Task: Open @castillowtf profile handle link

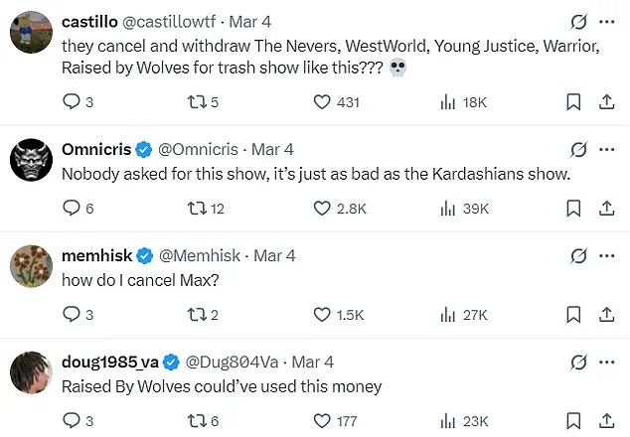Action: [169, 22]
